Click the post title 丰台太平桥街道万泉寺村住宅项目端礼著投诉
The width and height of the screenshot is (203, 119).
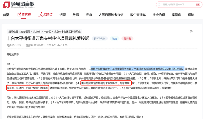point(48,39)
